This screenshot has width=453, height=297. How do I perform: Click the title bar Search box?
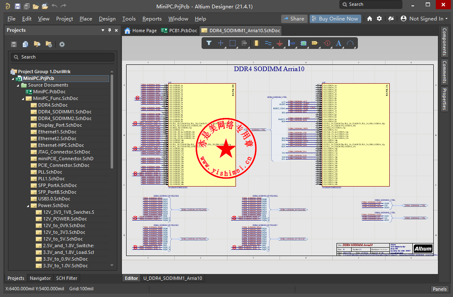coord(371,4)
